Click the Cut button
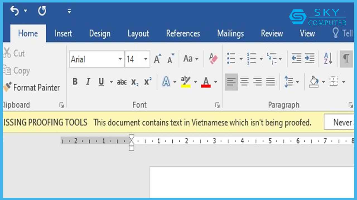The width and height of the screenshot is (357, 200). click(x=15, y=53)
